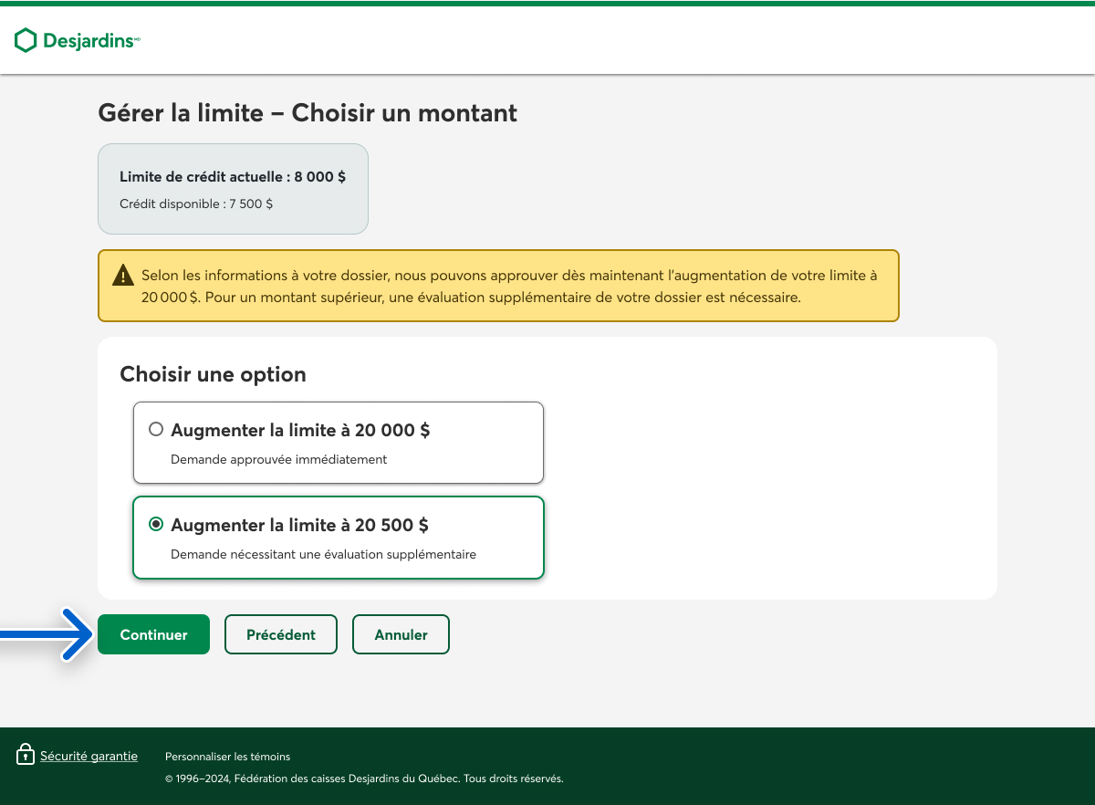This screenshot has height=805, width=1095.
Task: Click the 'Crédit disponible : 7 500 $' text
Action: [x=196, y=204]
